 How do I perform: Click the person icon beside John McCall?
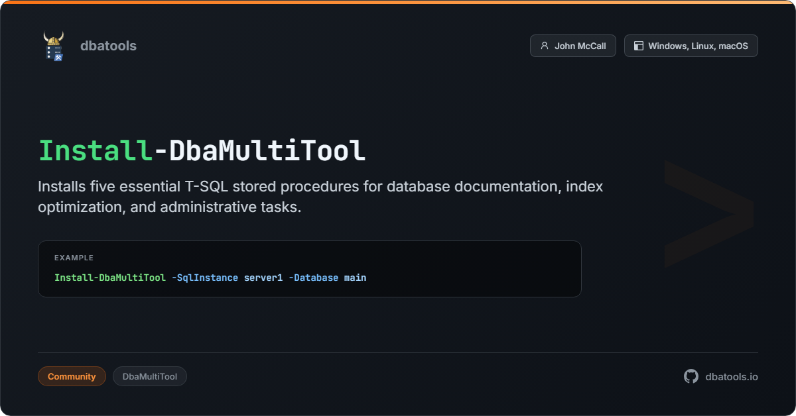pos(545,46)
